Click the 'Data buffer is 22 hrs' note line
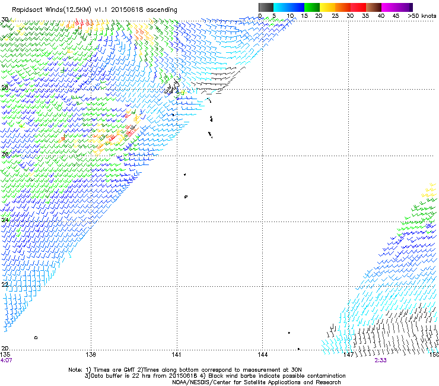The image size is (439, 386). point(215,376)
